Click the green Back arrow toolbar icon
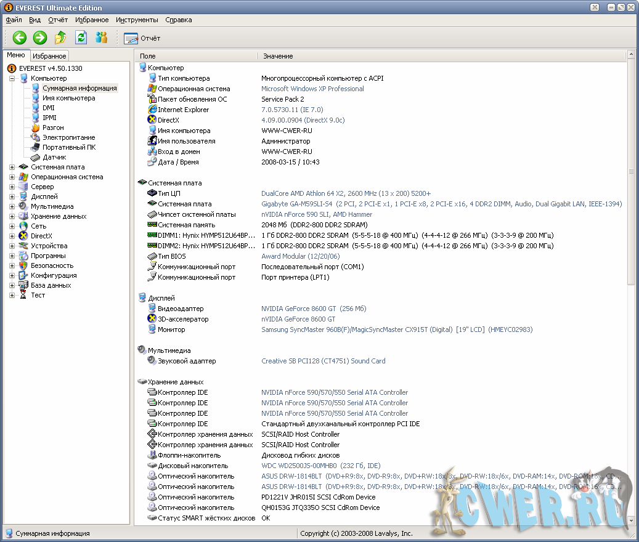639x542 pixels. pos(20,38)
